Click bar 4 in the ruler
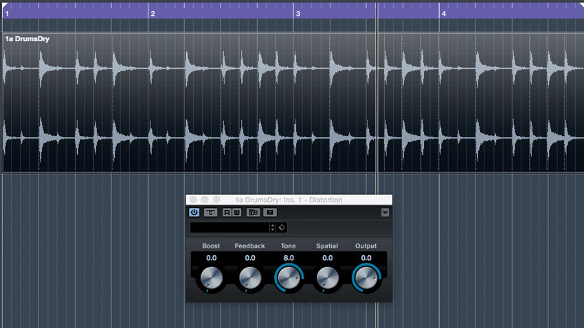Viewport: 584px width, 328px height. [x=444, y=14]
